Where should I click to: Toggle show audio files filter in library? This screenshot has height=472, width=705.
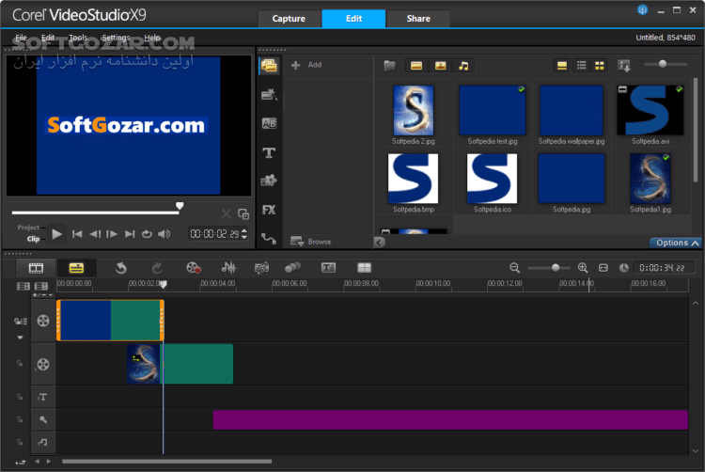463,66
